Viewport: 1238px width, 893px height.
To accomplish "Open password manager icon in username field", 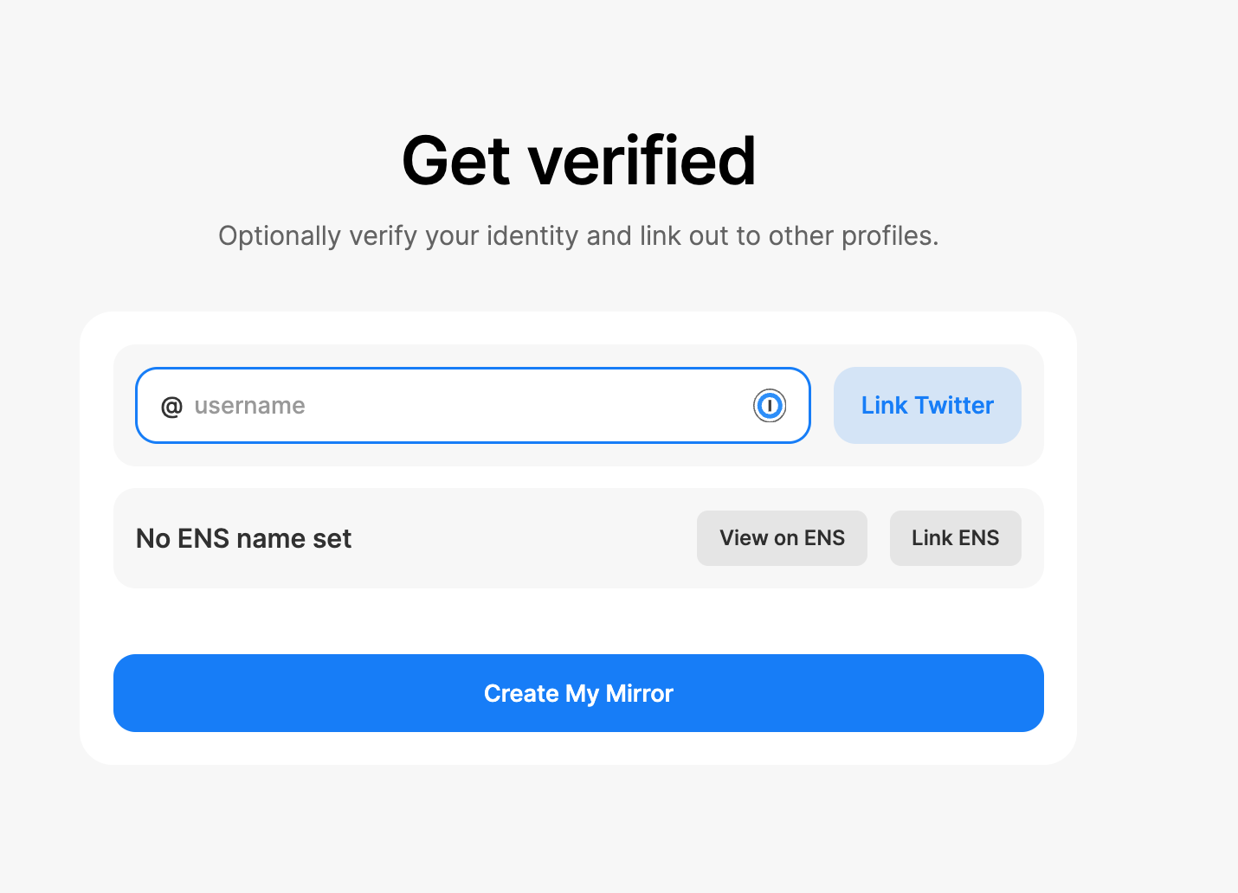I will coord(770,405).
